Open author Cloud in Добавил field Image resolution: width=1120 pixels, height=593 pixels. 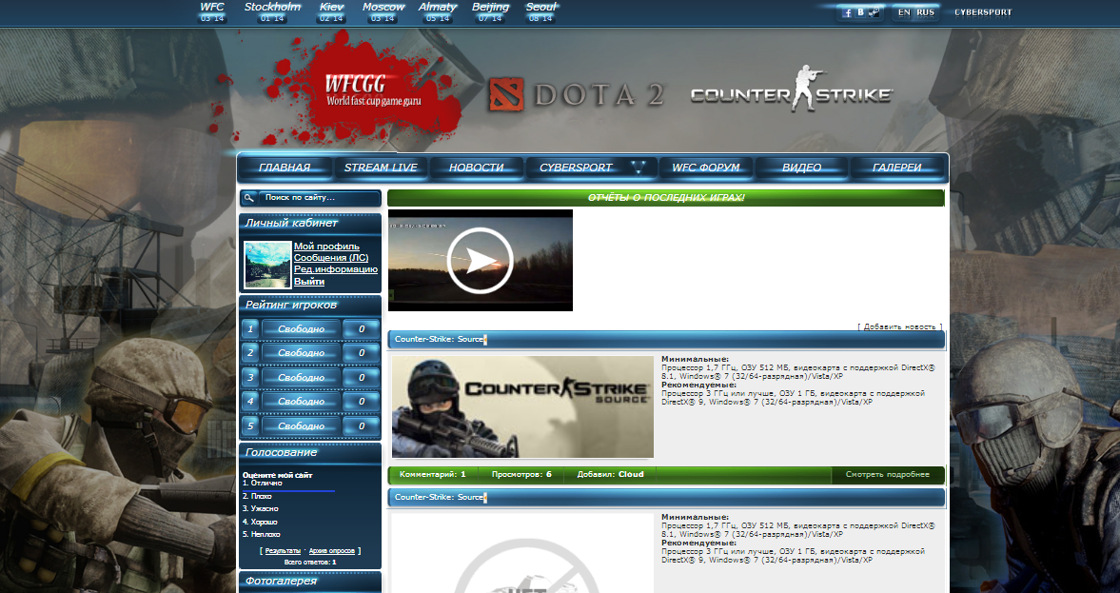point(631,474)
